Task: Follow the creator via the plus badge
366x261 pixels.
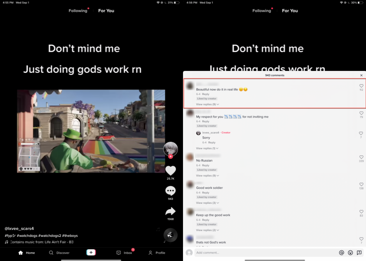Action: [171, 155]
